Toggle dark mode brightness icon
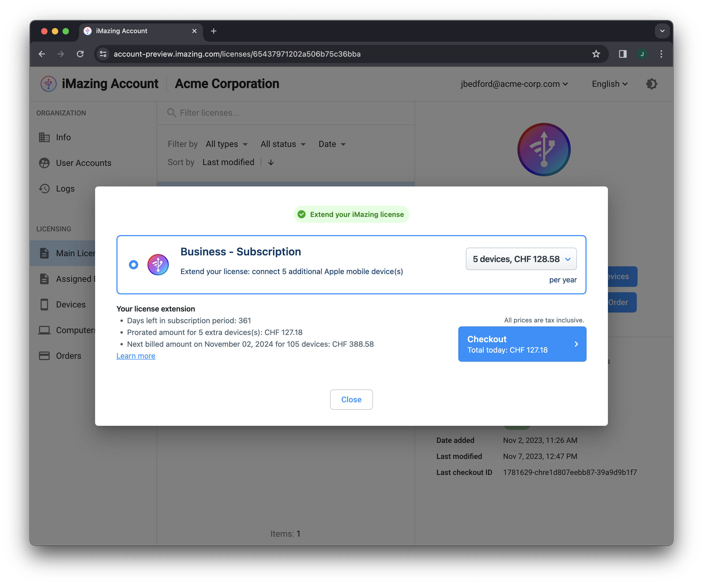Image resolution: width=703 pixels, height=585 pixels. [651, 84]
